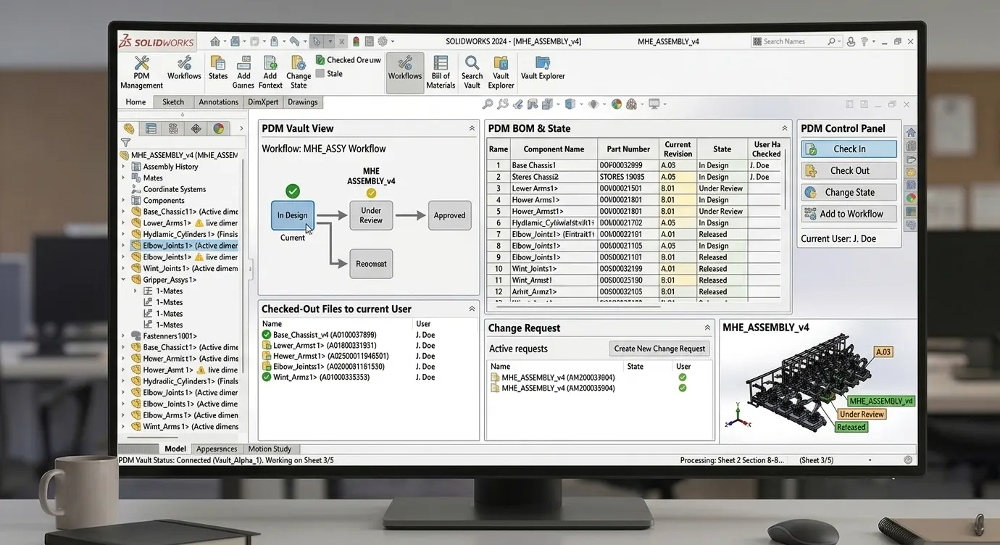Click the monitor view settings icon

pyautogui.click(x=654, y=104)
